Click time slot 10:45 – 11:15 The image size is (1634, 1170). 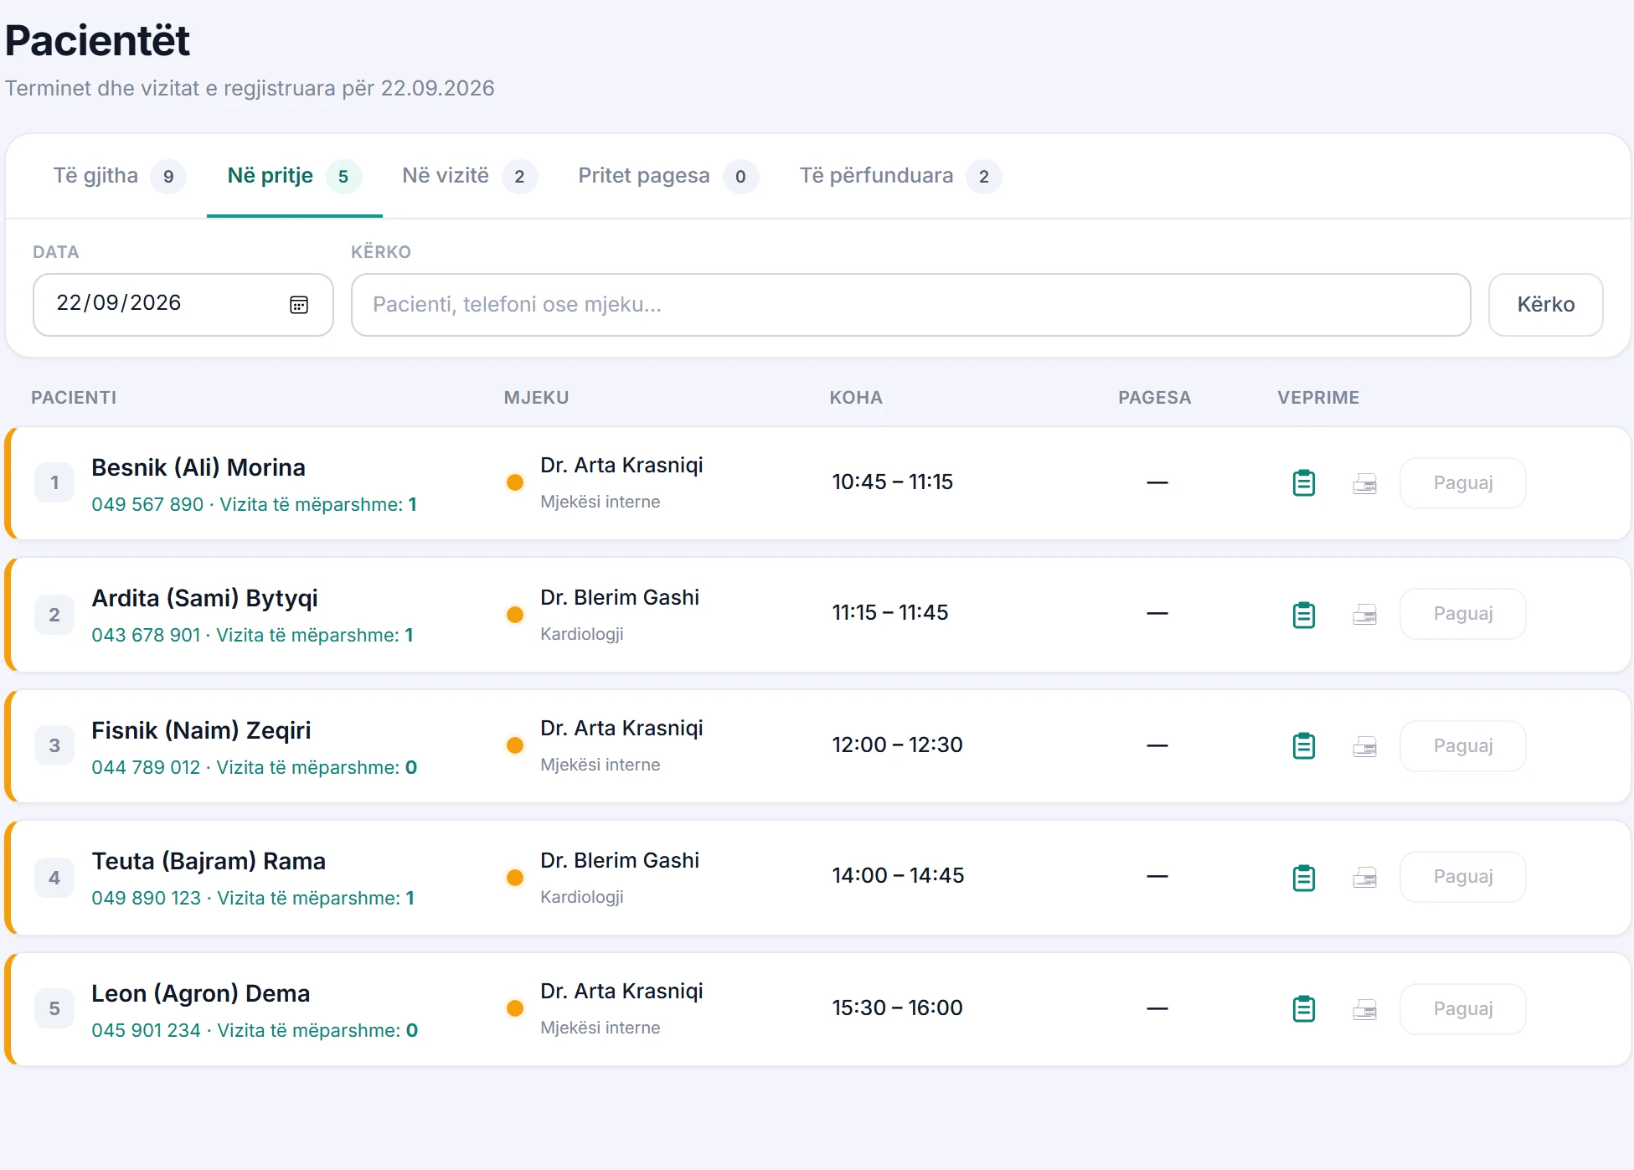(x=893, y=482)
